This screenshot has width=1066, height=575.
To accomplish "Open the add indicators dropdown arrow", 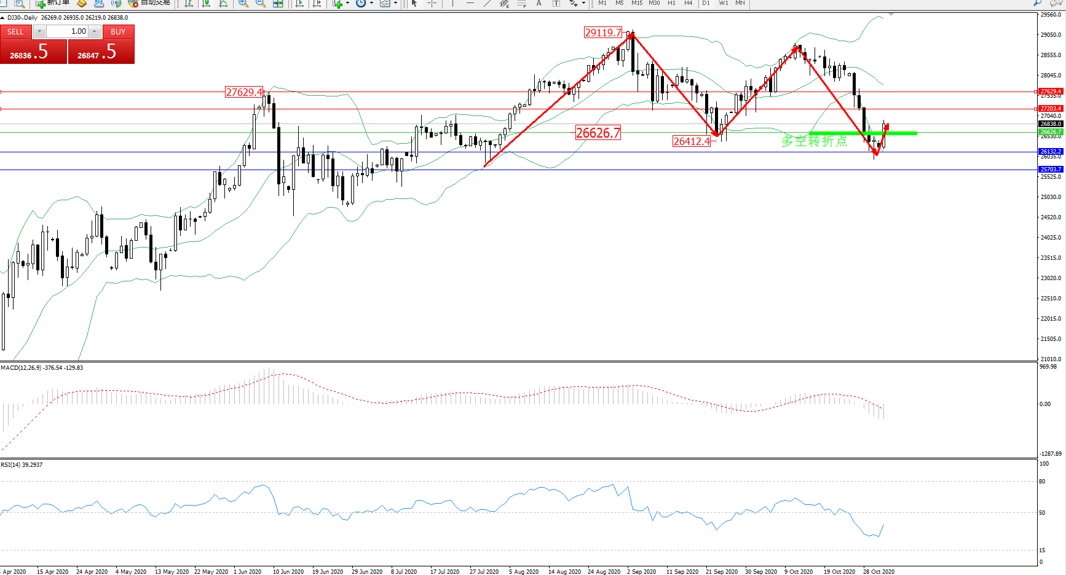I will (347, 3).
